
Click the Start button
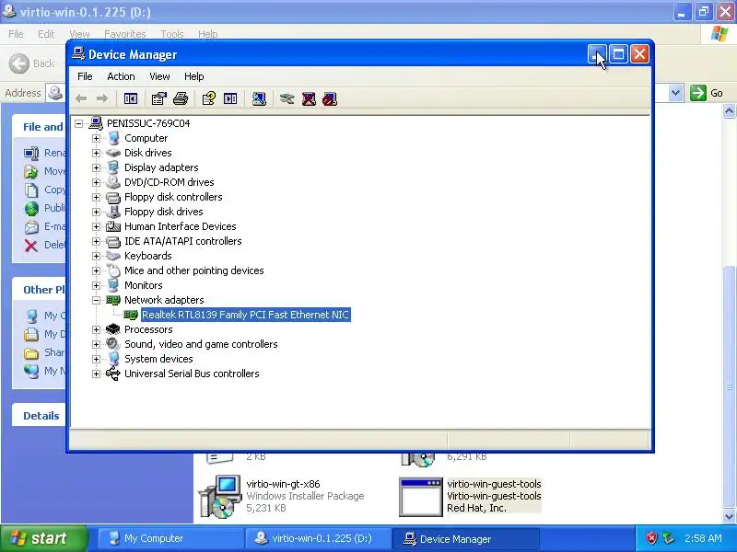click(43, 538)
